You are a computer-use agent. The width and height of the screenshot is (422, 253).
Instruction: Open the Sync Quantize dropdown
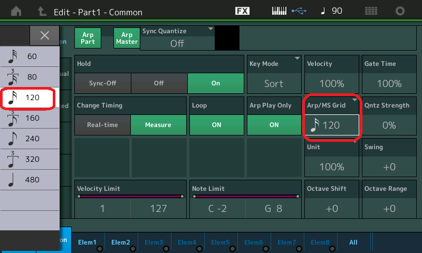[x=177, y=38]
